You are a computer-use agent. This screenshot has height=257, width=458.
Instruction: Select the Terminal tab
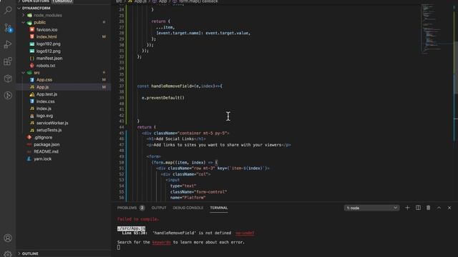point(219,208)
